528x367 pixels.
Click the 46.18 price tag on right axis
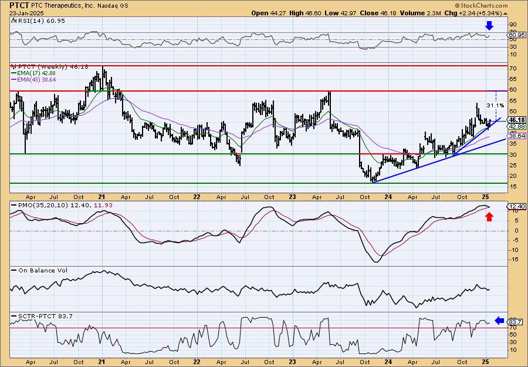click(x=516, y=120)
